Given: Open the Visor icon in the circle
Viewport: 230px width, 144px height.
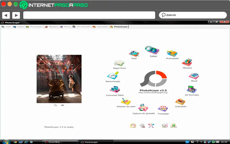Looking at the screenshot, I should point(134,54).
